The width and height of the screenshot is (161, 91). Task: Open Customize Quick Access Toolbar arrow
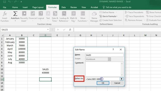[21, 2]
